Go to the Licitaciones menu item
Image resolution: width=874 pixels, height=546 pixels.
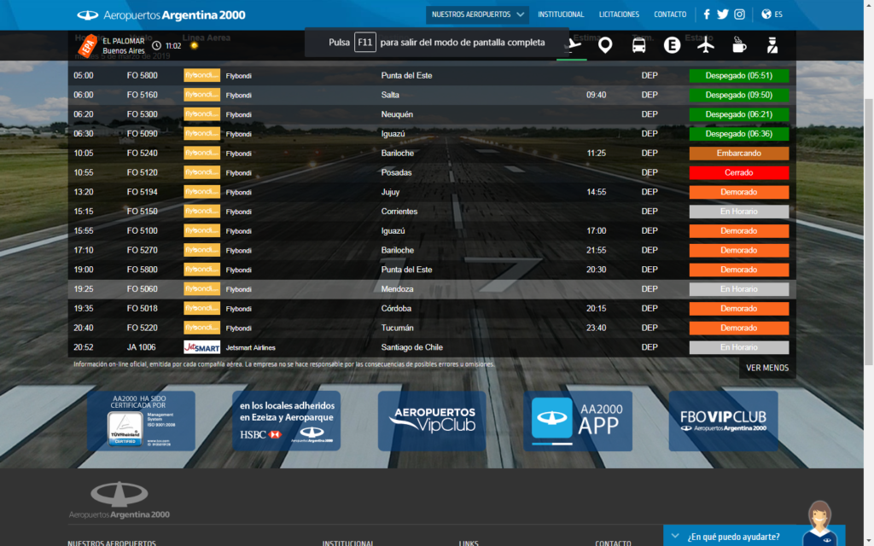tap(619, 15)
